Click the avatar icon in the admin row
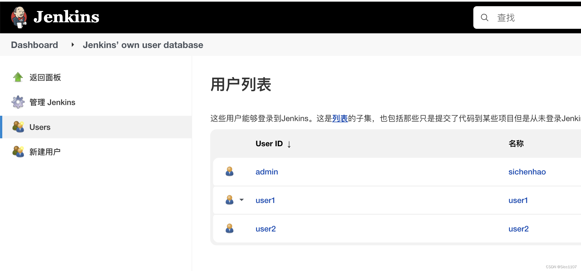The height and width of the screenshot is (271, 581). coord(229,171)
